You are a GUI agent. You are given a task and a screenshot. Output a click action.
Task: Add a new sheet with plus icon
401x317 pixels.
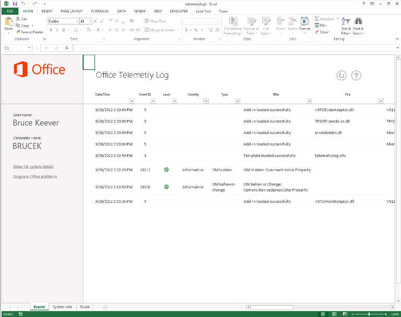[105, 307]
